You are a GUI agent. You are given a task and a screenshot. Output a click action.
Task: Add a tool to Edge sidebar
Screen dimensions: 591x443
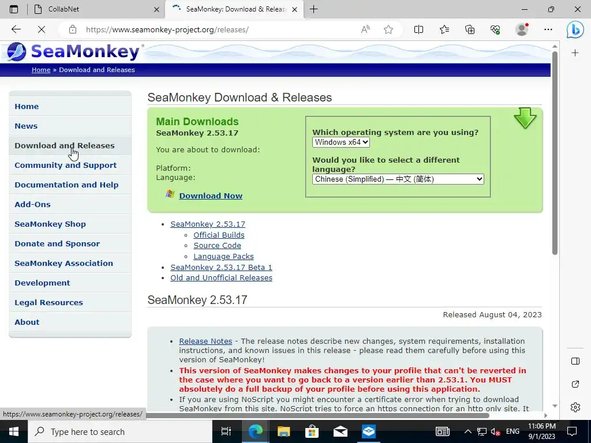(x=575, y=53)
